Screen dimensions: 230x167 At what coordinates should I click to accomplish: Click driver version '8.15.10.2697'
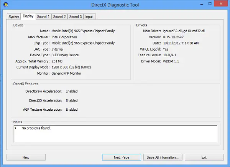pyautogui.click(x=173, y=37)
